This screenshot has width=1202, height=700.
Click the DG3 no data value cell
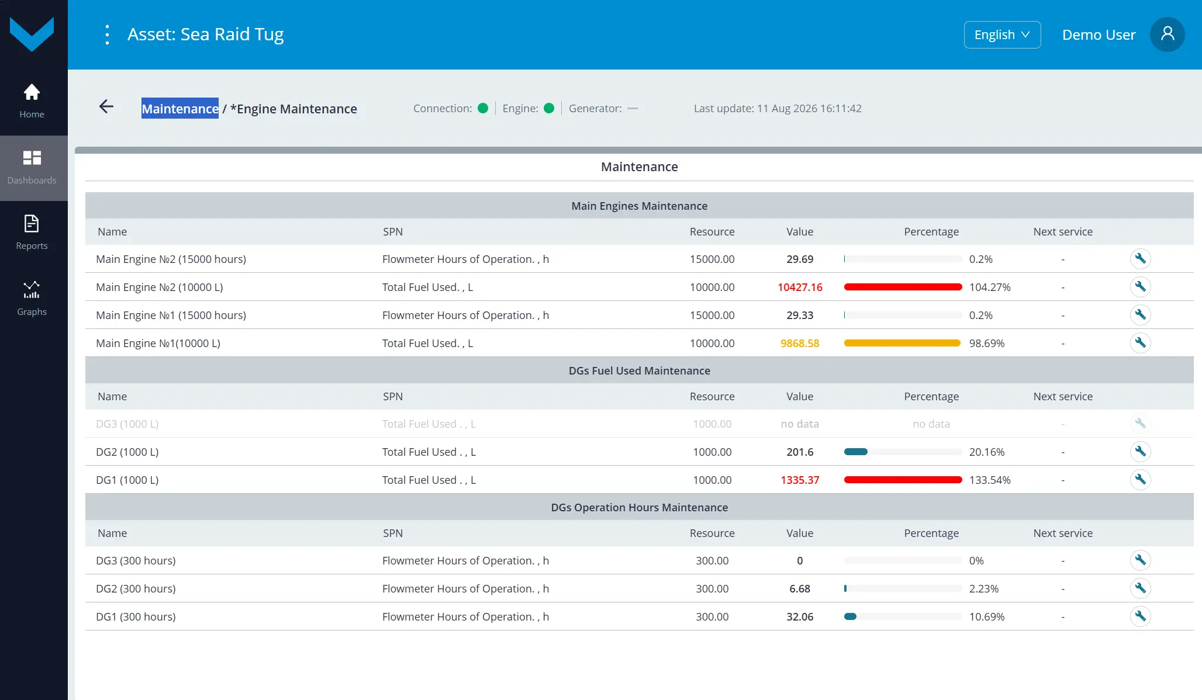800,424
